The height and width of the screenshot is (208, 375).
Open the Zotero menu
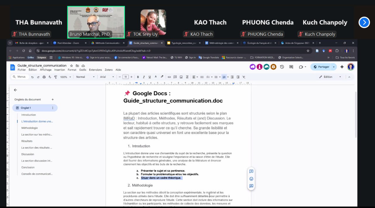click(x=108, y=70)
